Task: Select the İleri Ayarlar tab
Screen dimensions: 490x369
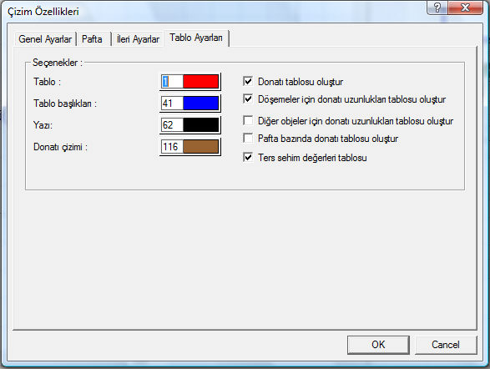Action: [x=138, y=39]
